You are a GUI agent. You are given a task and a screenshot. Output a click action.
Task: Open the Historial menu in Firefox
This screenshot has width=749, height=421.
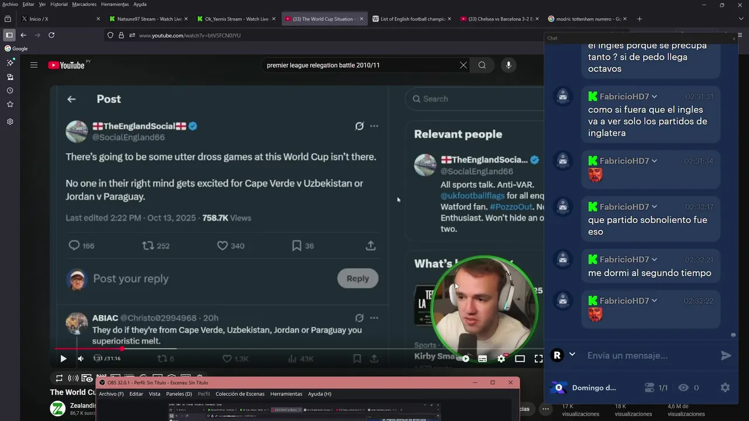(x=59, y=4)
